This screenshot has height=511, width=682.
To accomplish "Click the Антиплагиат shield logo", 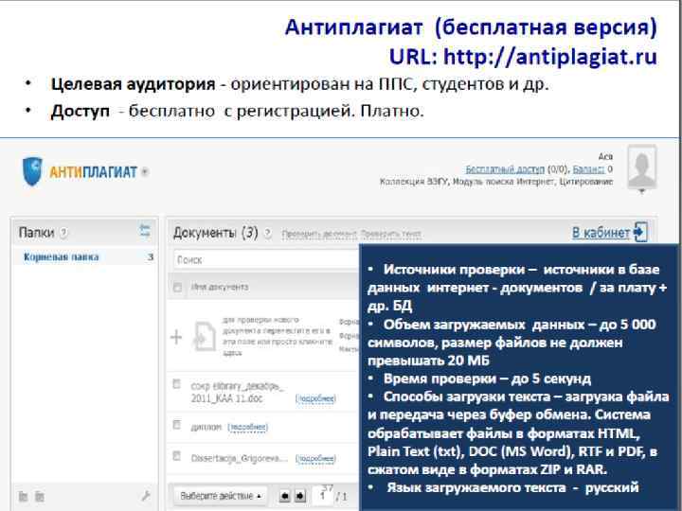I will pos(32,171).
